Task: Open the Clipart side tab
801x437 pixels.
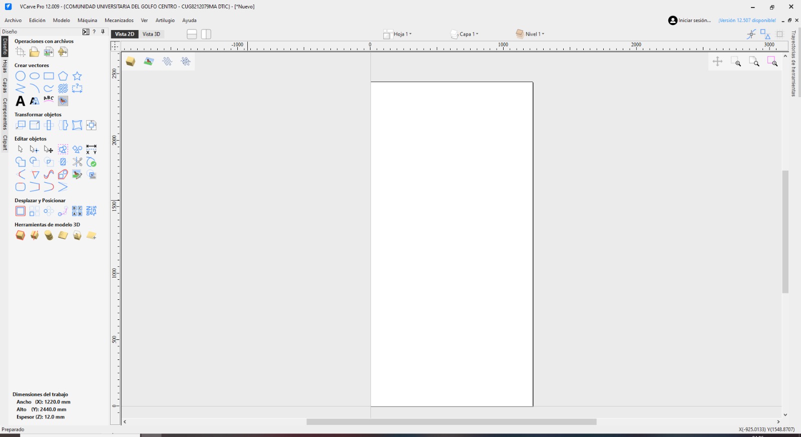Action: (5, 143)
